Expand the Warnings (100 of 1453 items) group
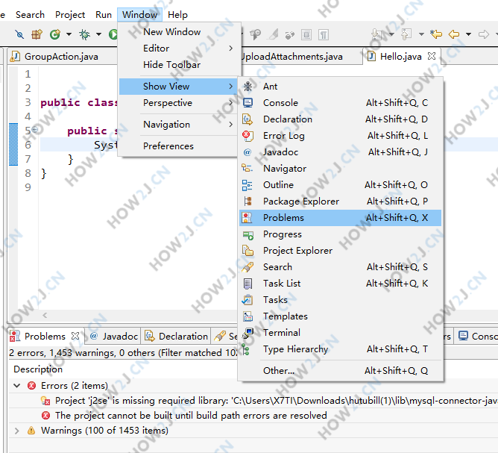The image size is (498, 453). click(17, 431)
